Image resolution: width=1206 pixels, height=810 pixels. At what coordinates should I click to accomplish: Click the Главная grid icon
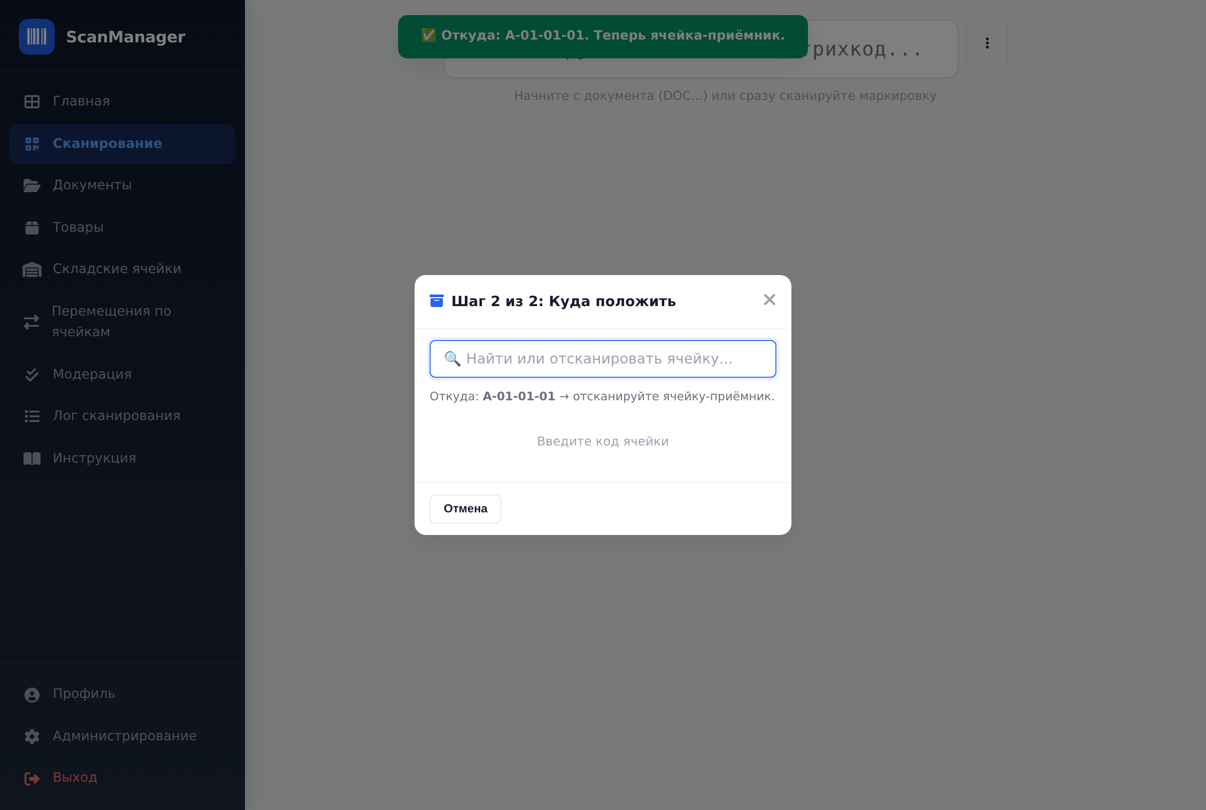tap(32, 101)
